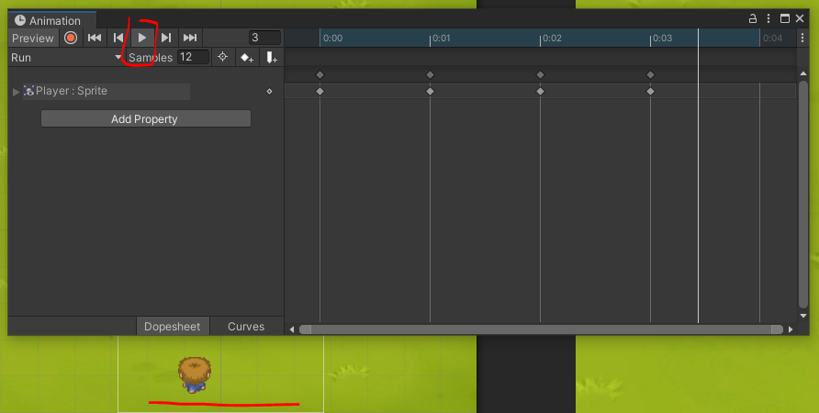This screenshot has width=819, height=413.
Task: Switch to the Curves view
Action: [246, 327]
